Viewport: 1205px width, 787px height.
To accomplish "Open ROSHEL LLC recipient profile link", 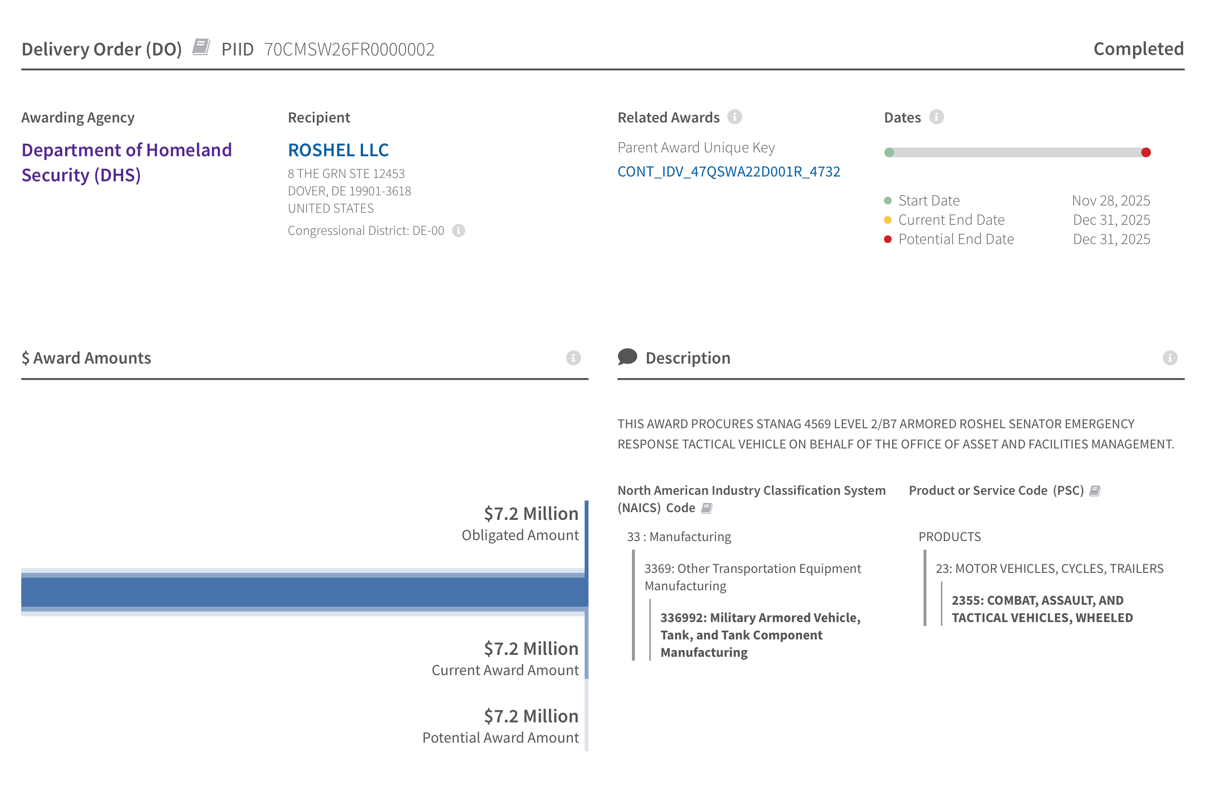I will pyautogui.click(x=338, y=150).
